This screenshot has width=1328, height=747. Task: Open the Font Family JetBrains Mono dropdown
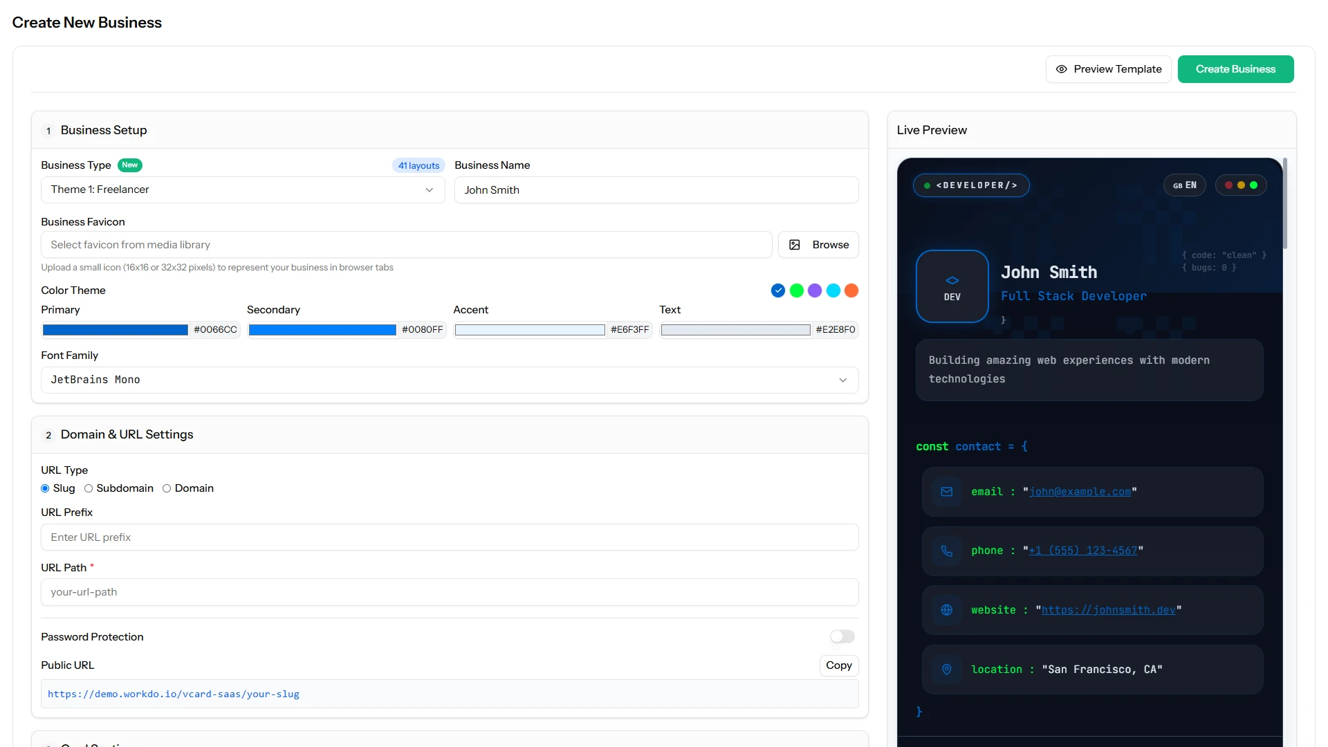point(450,380)
